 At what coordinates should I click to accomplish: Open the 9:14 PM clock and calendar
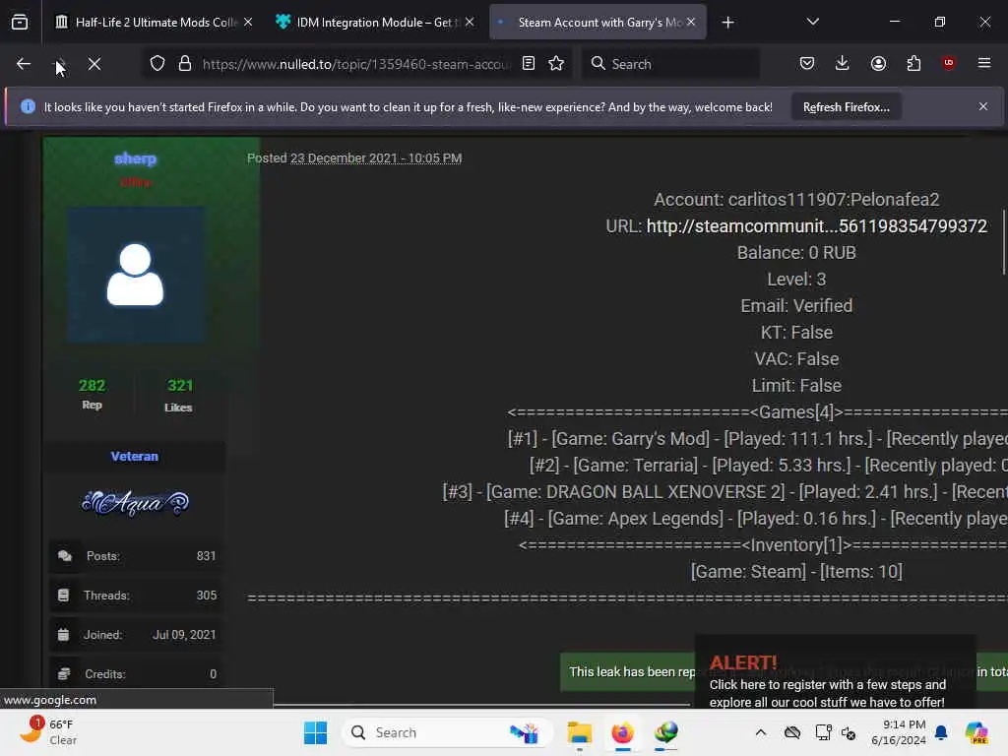click(898, 732)
